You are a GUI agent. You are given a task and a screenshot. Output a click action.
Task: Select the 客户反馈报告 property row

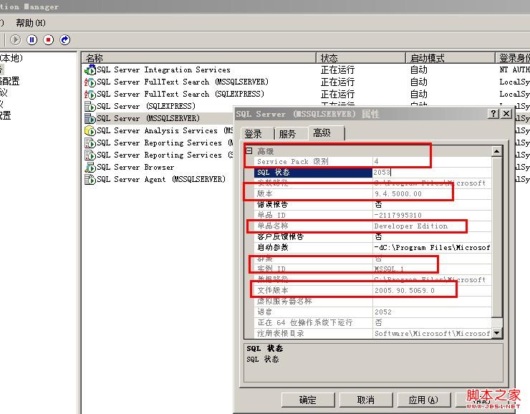pyautogui.click(x=373, y=236)
